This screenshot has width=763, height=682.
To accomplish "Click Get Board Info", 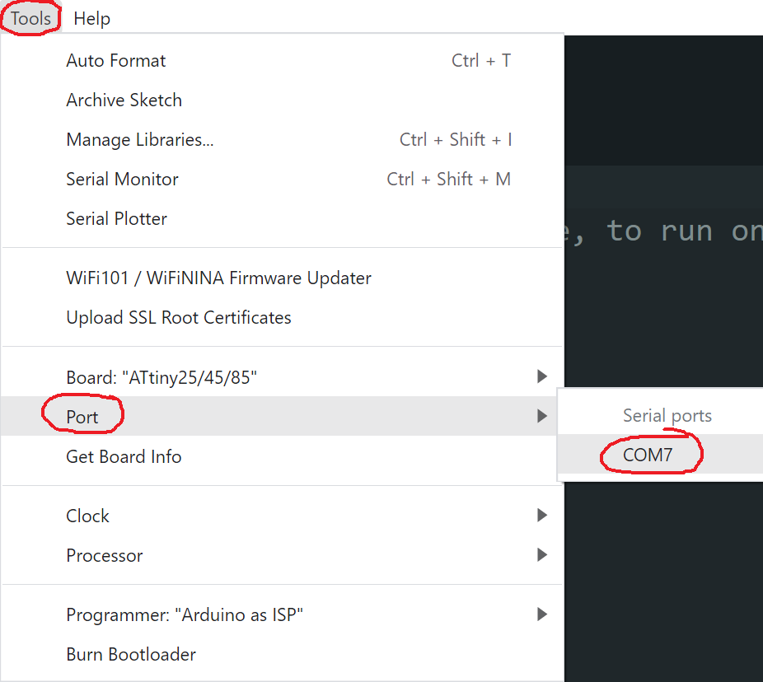I will coord(124,457).
